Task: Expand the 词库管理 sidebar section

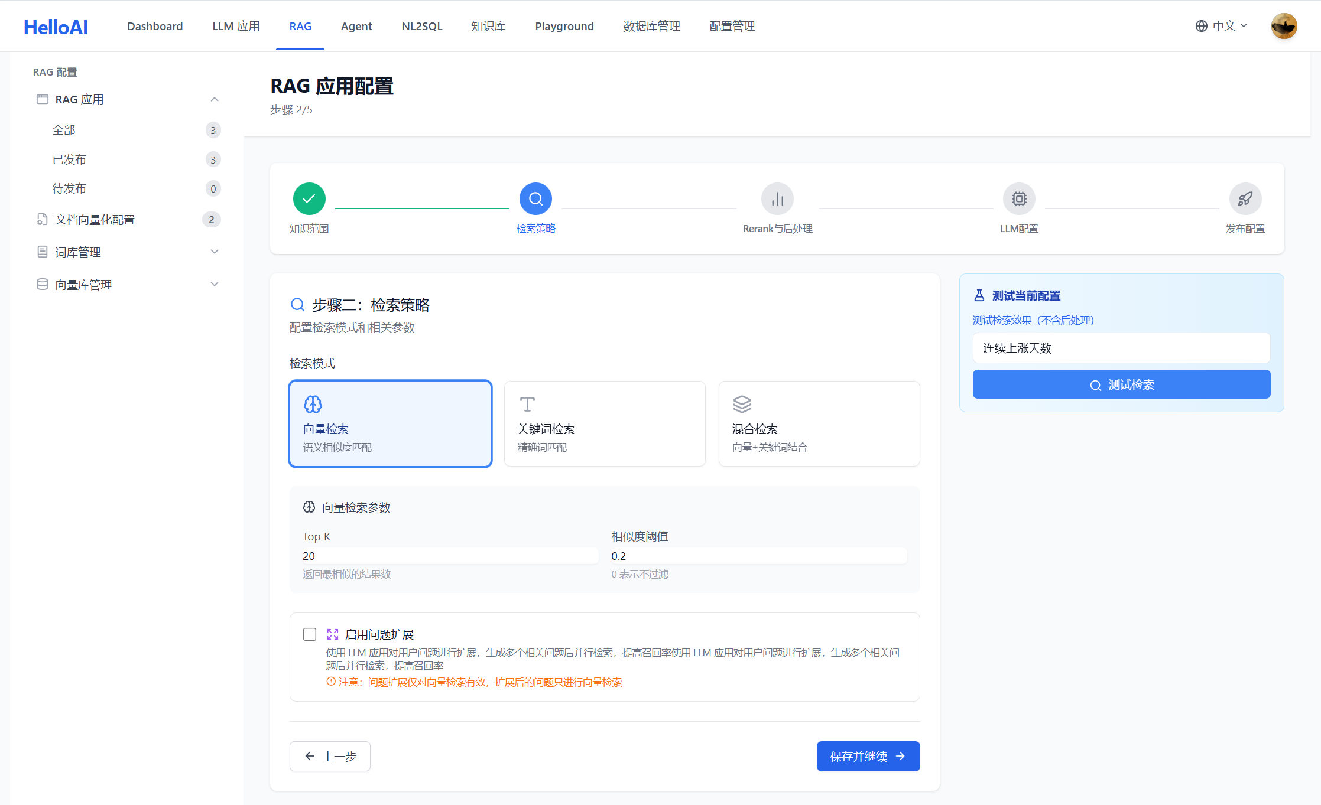Action: point(215,252)
